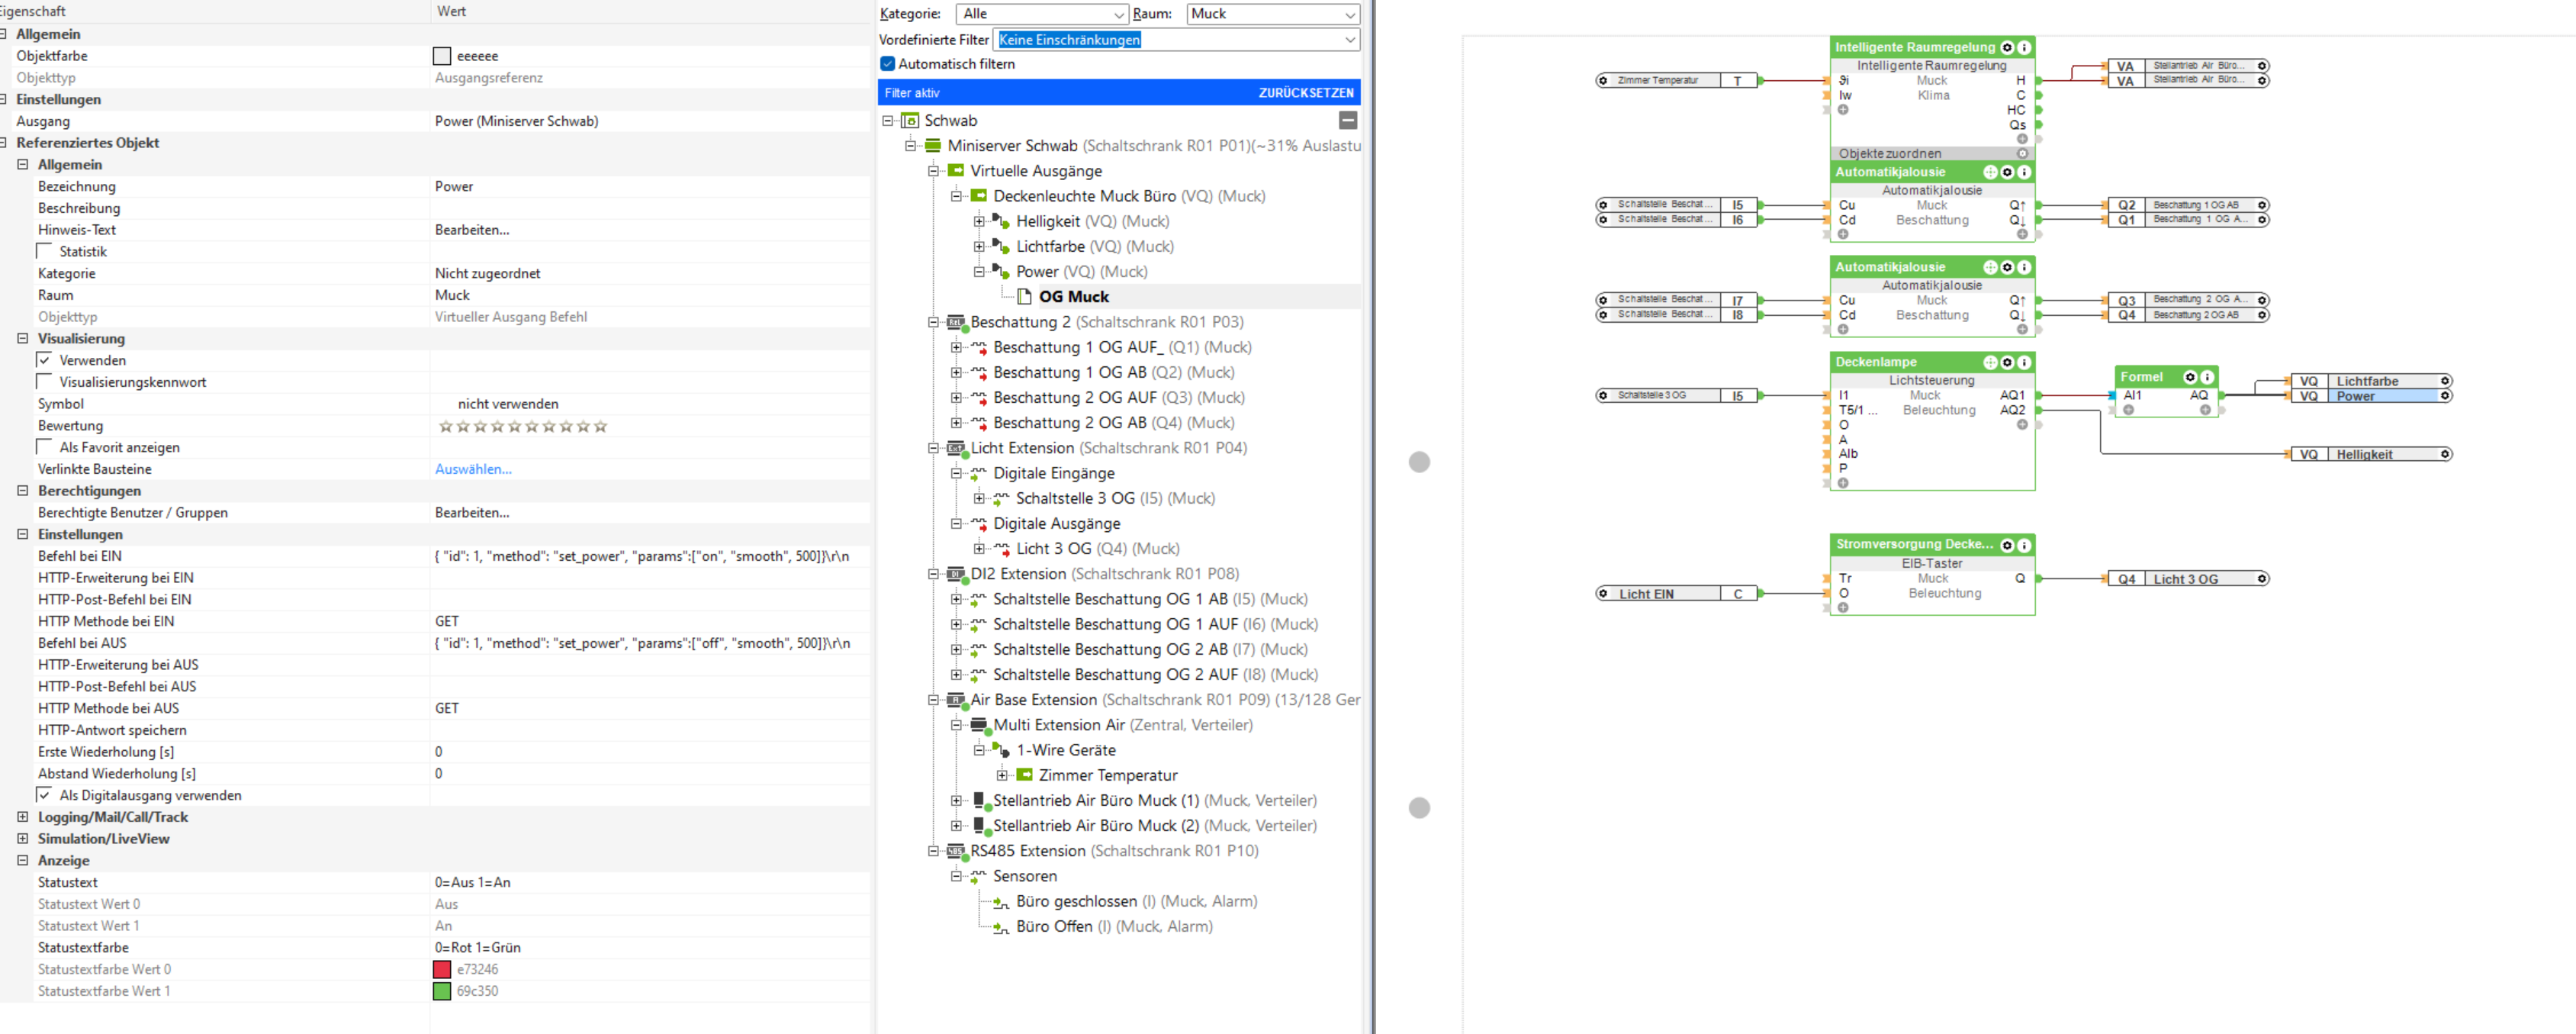
Task: Click Befehl bei EIN value field
Action: (641, 556)
